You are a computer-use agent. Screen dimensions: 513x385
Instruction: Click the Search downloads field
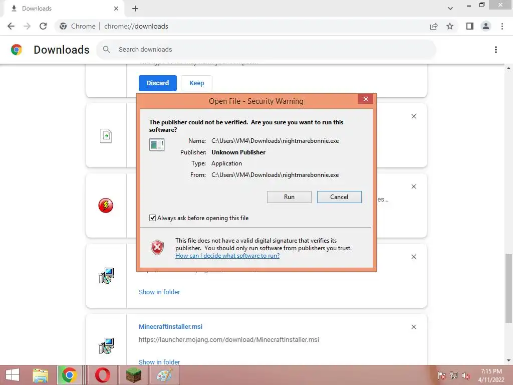tap(267, 50)
